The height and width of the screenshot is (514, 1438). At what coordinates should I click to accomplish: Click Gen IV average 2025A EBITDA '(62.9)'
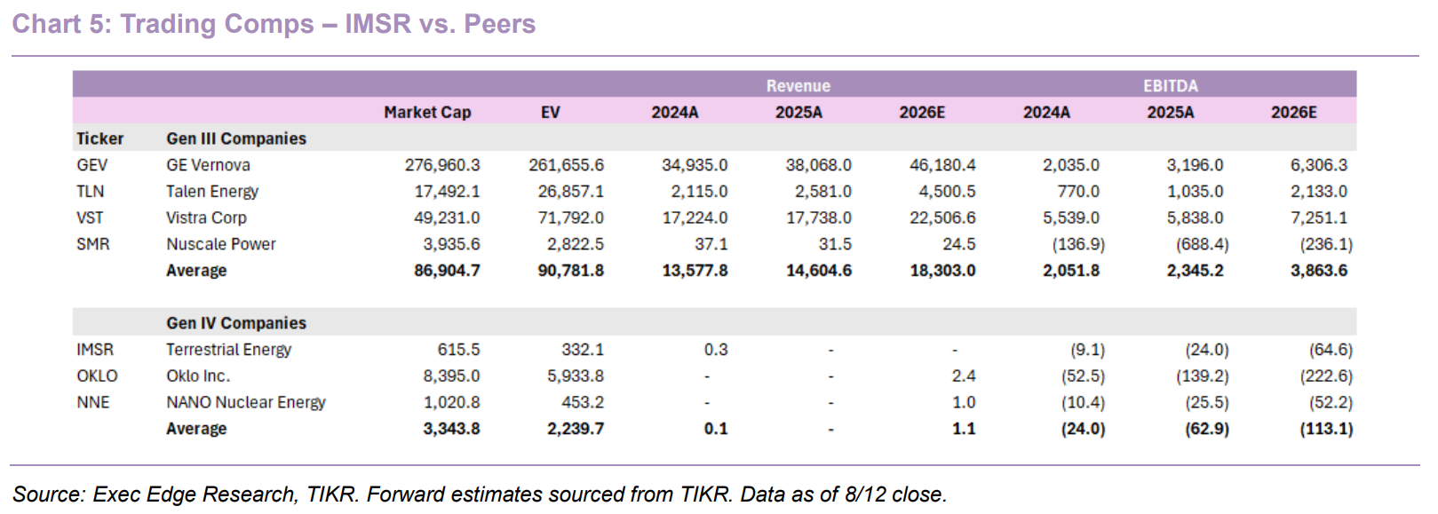click(x=1207, y=429)
